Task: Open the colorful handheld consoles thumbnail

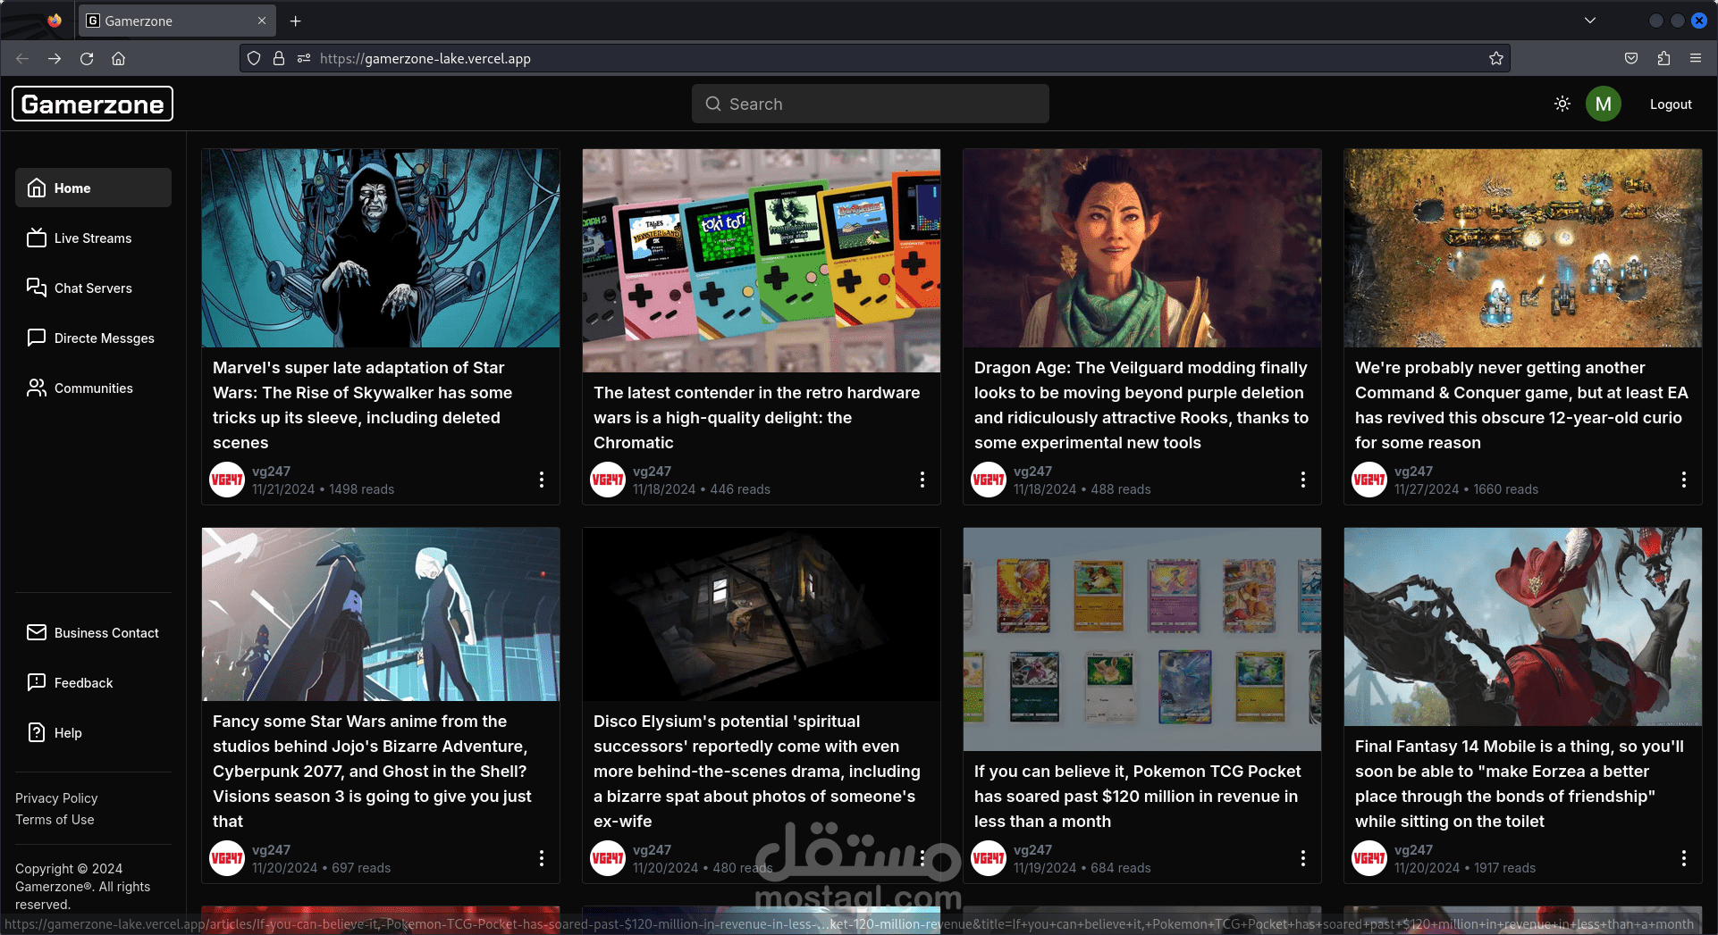Action: [762, 261]
